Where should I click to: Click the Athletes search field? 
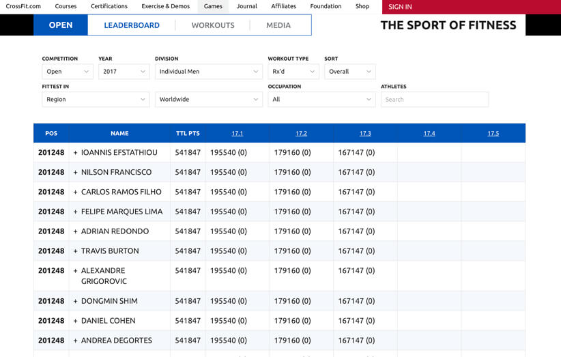tap(434, 100)
